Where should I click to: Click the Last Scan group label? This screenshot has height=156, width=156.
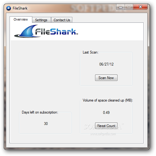click(x=90, y=52)
